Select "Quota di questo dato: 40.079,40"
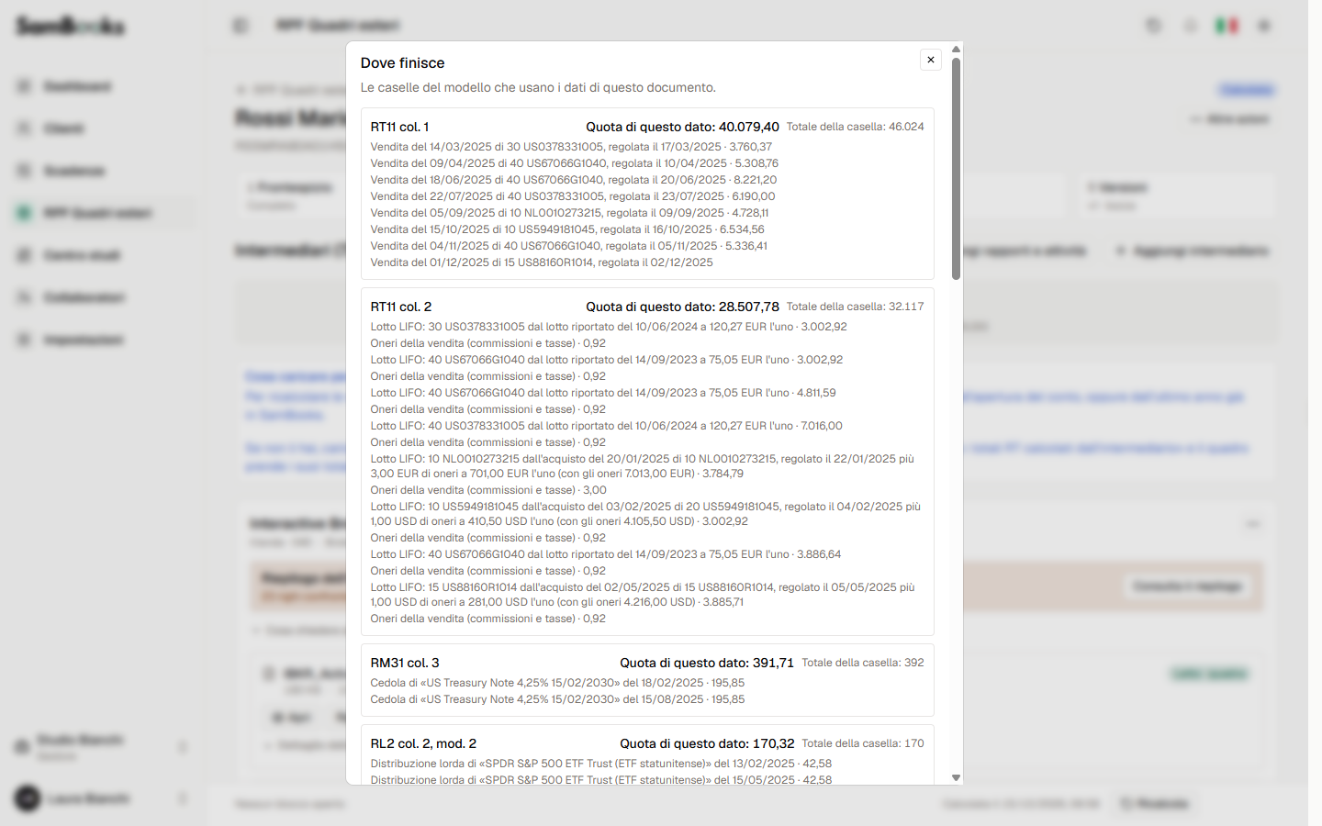Image resolution: width=1322 pixels, height=826 pixels. tap(682, 128)
